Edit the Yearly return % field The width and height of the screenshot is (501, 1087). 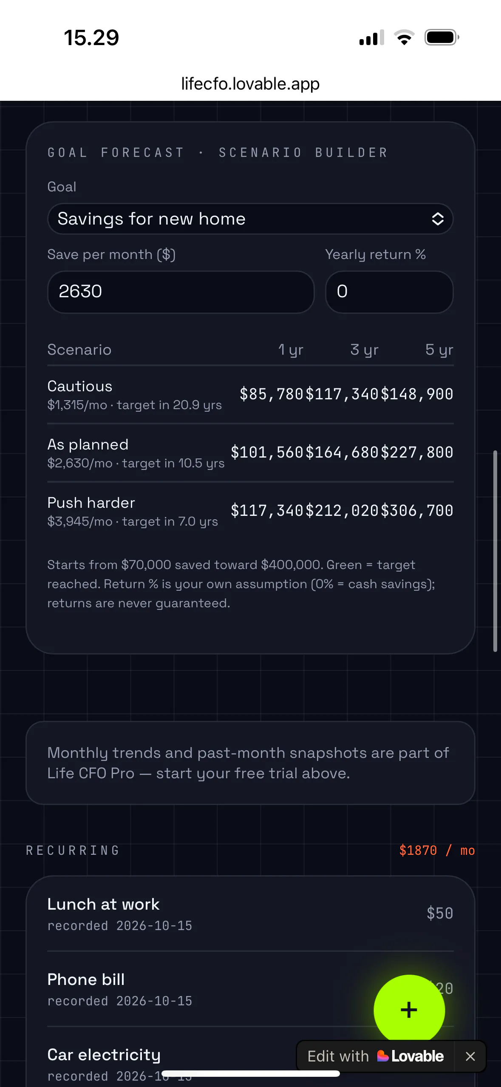click(389, 292)
